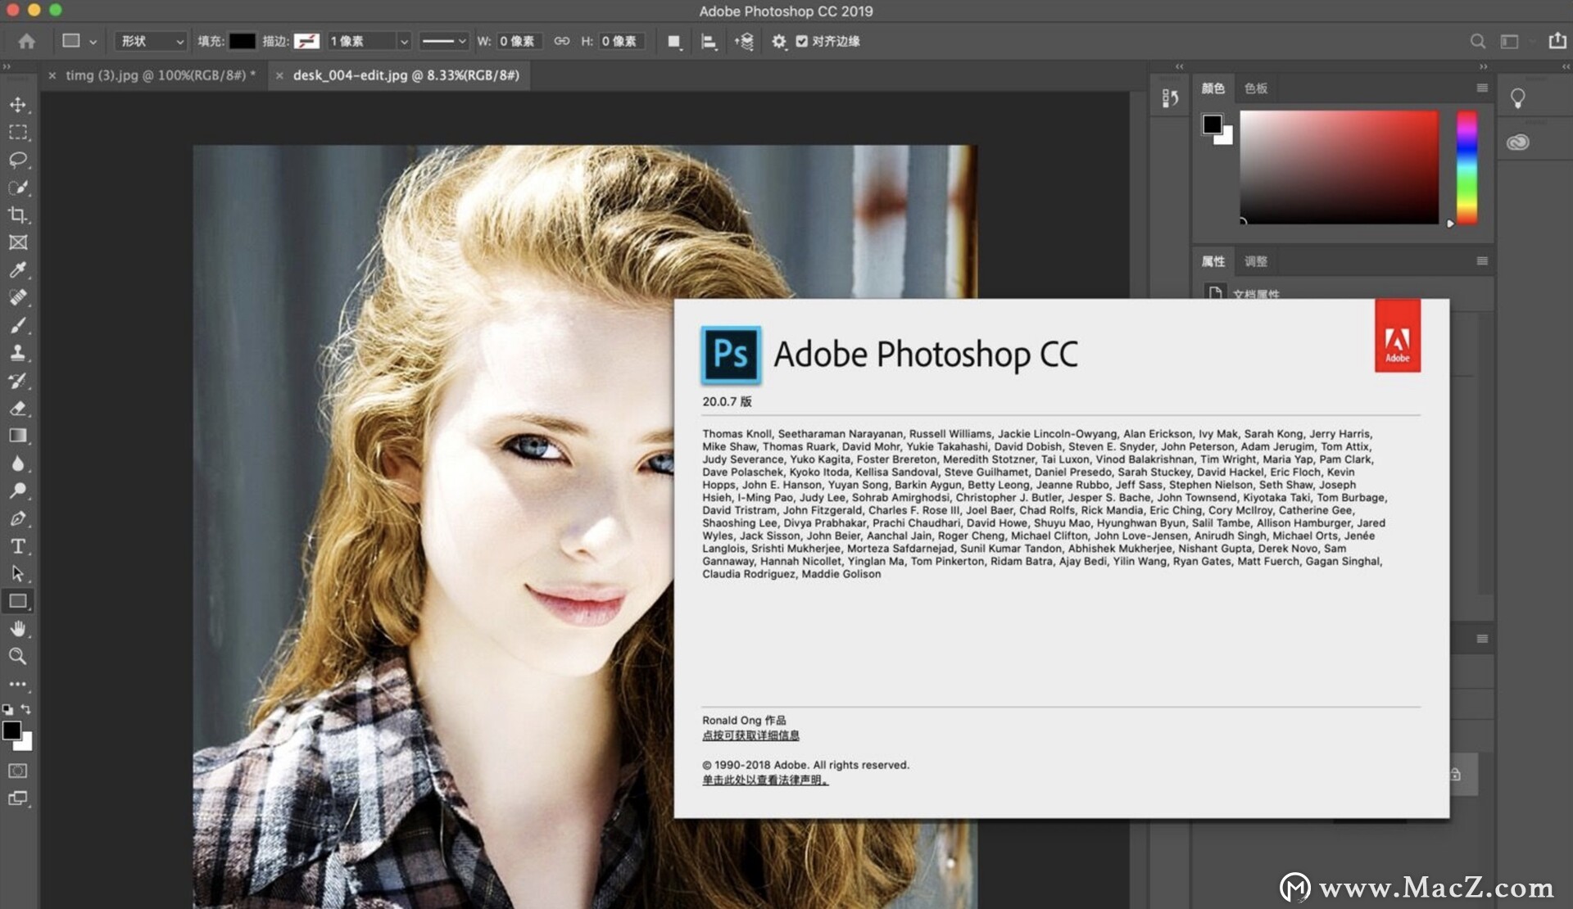
Task: Select the Clone Stamp tool
Action: click(x=18, y=353)
